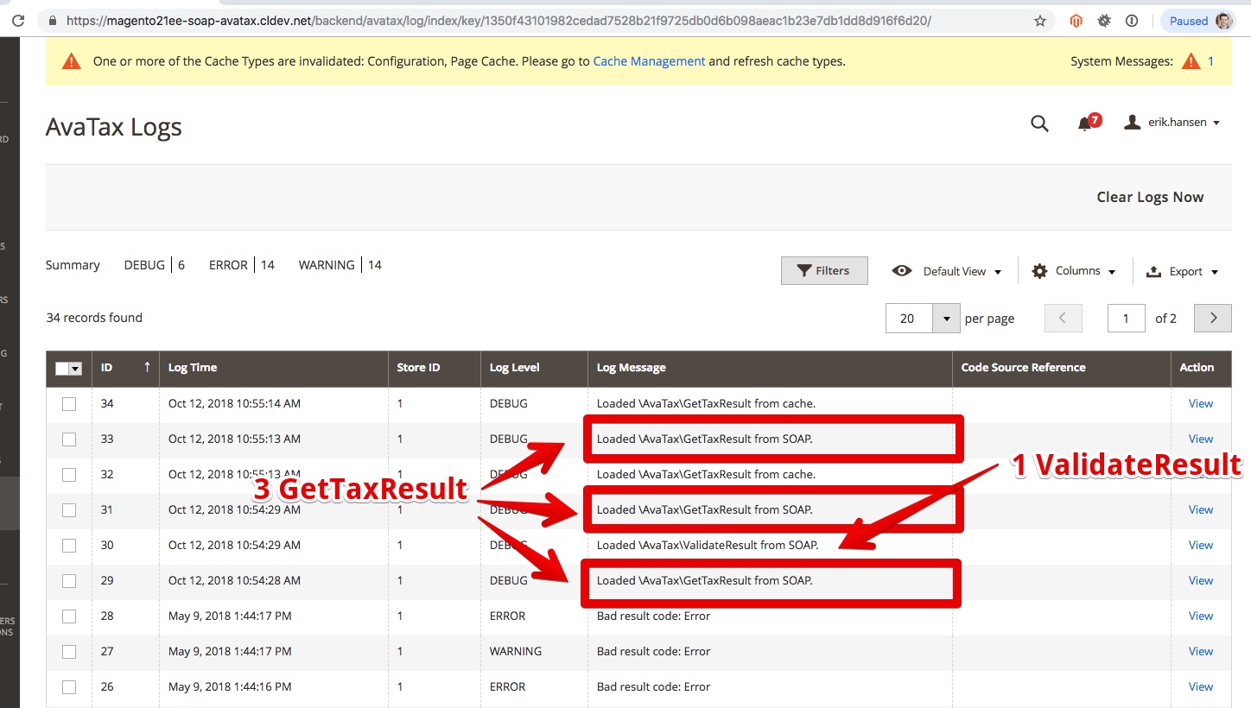Tick the checkbox for log ID 26
The height and width of the screenshot is (708, 1251).
(69, 687)
